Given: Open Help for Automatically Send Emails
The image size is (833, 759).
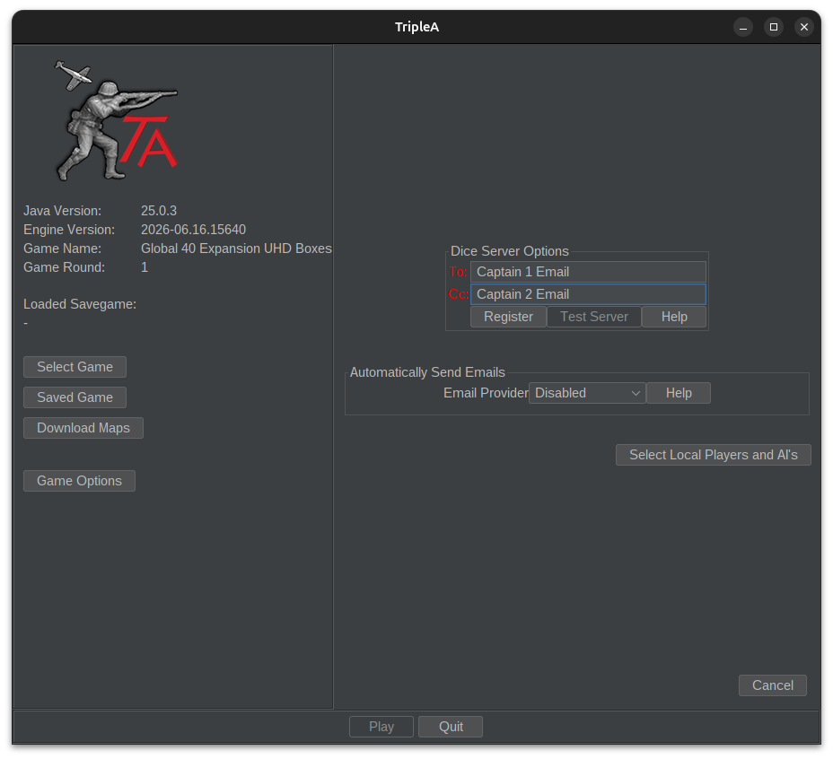Looking at the screenshot, I should pos(679,393).
